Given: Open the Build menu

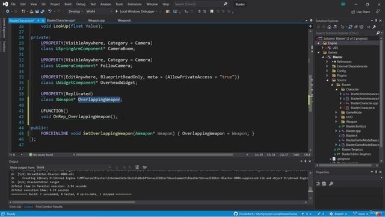Looking at the screenshot, I should tap(68, 4).
